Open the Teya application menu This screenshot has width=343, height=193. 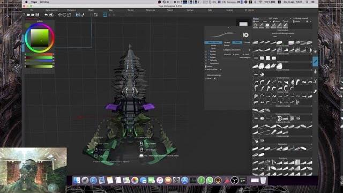coord(34,2)
